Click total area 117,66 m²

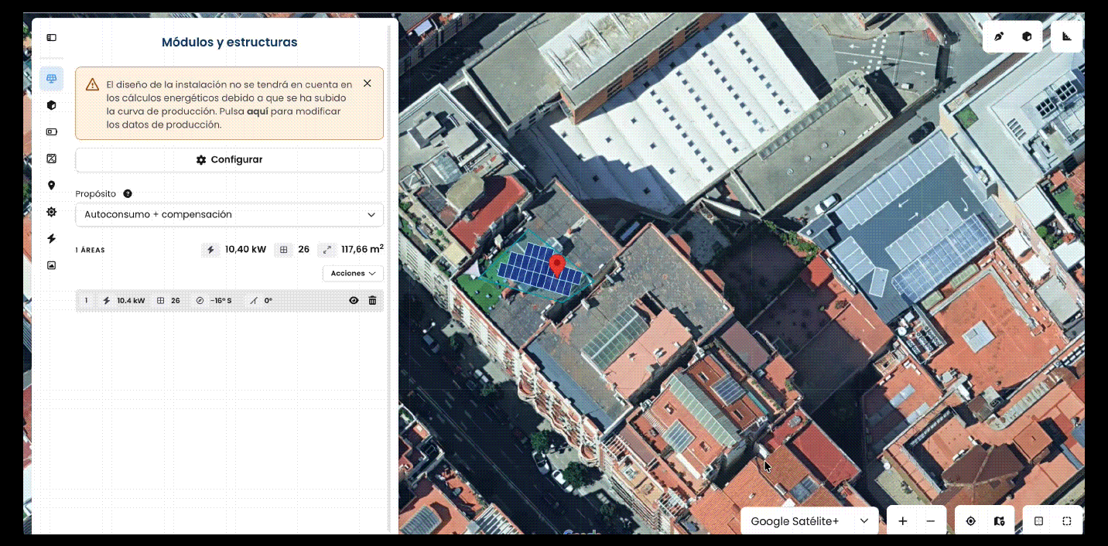[x=362, y=250]
